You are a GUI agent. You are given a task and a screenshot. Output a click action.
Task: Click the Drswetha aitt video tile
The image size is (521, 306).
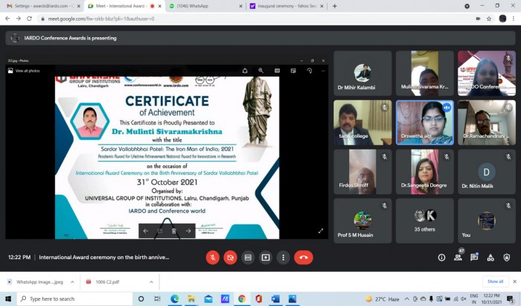pyautogui.click(x=425, y=123)
